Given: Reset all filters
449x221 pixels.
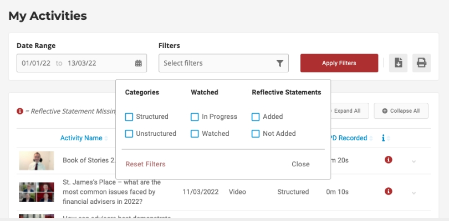Looking at the screenshot, I should point(145,164).
